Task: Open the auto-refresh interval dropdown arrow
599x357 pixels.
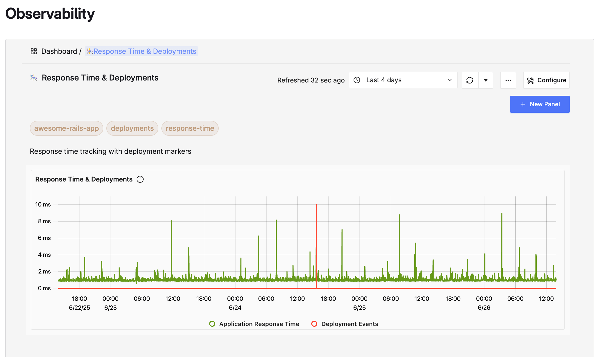Action: tap(485, 80)
